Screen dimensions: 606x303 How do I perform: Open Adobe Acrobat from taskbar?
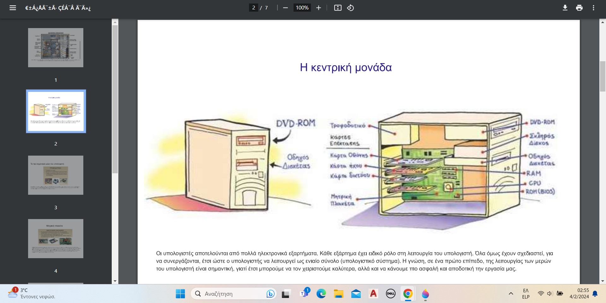(373, 294)
